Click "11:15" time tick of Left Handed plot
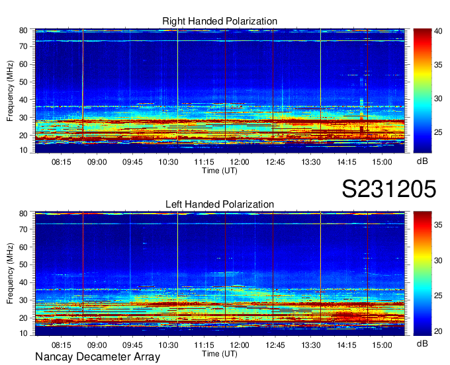Screen dimensions: 450x365 coord(204,345)
